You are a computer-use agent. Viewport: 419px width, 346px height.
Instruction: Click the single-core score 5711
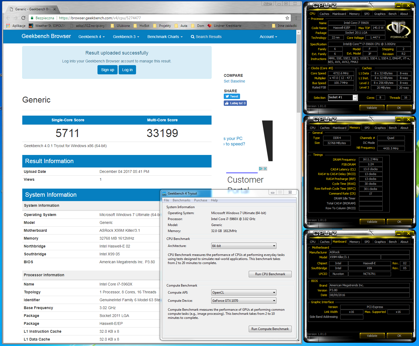(x=68, y=133)
